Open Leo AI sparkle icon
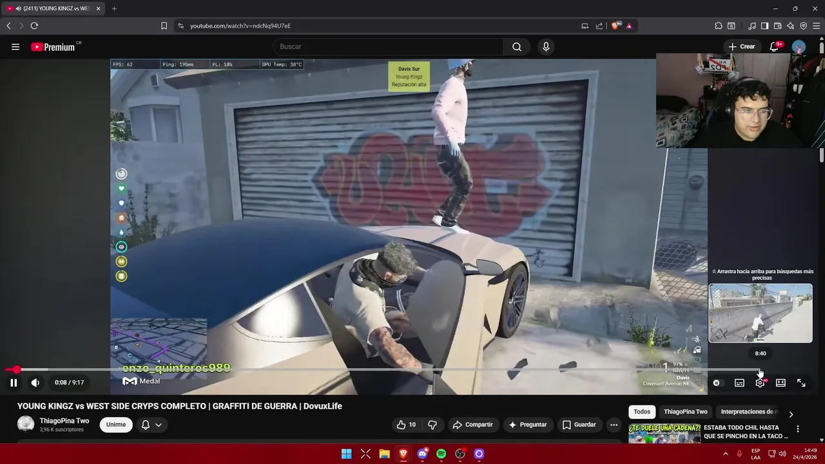 click(x=791, y=26)
